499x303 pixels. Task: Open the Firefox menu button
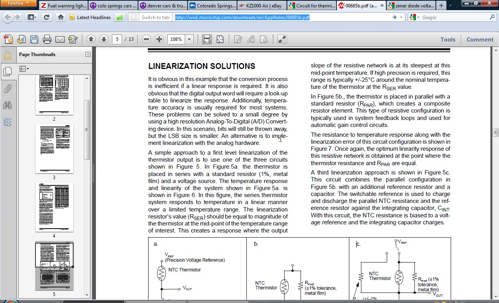coord(18,3)
